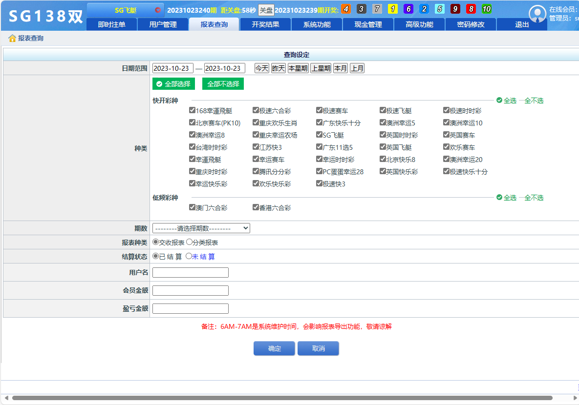Viewport: 579px width, 405px height.
Task: Click the red dot icon on SG飞艇 selector
Action: pyautogui.click(x=158, y=10)
